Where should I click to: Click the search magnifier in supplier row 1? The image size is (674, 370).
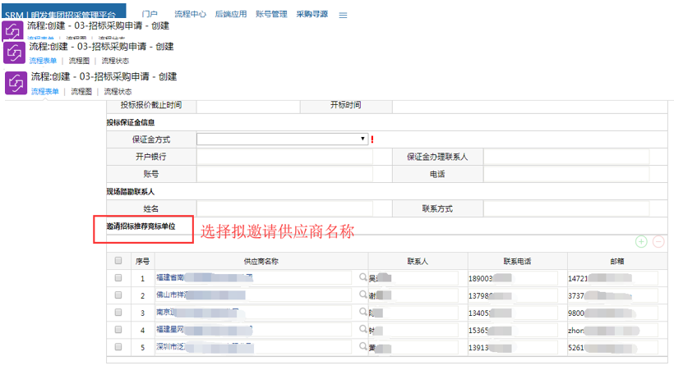click(x=363, y=278)
